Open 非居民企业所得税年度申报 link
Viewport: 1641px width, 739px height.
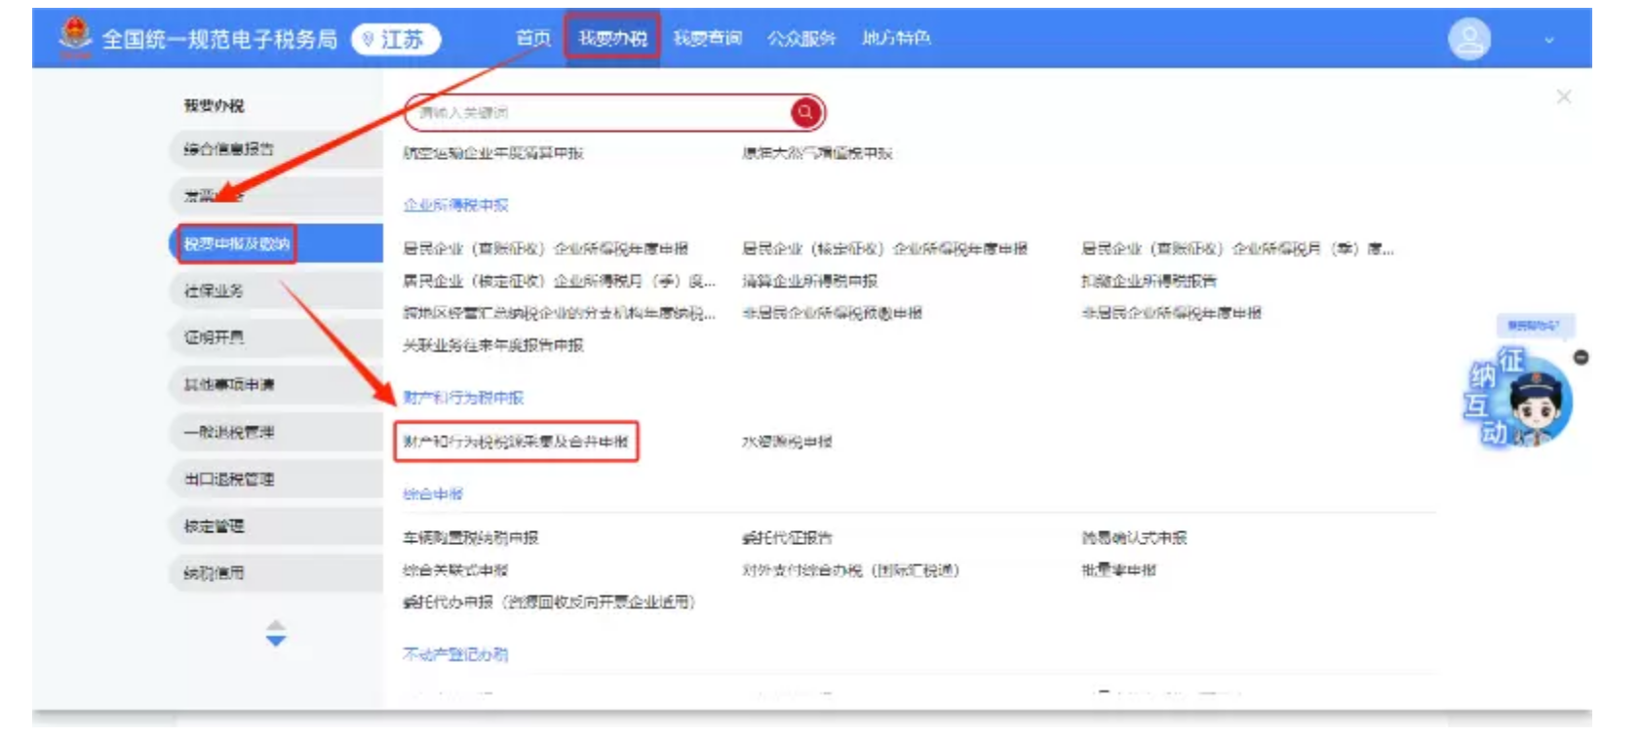1171,313
